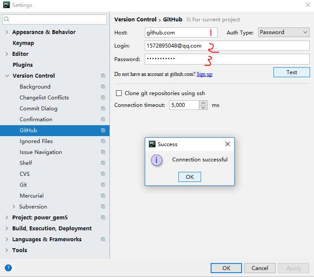Click the per-project icon in Changelist Conflicts row
Image resolution: width=314 pixels, height=277 pixels.
coord(103,98)
